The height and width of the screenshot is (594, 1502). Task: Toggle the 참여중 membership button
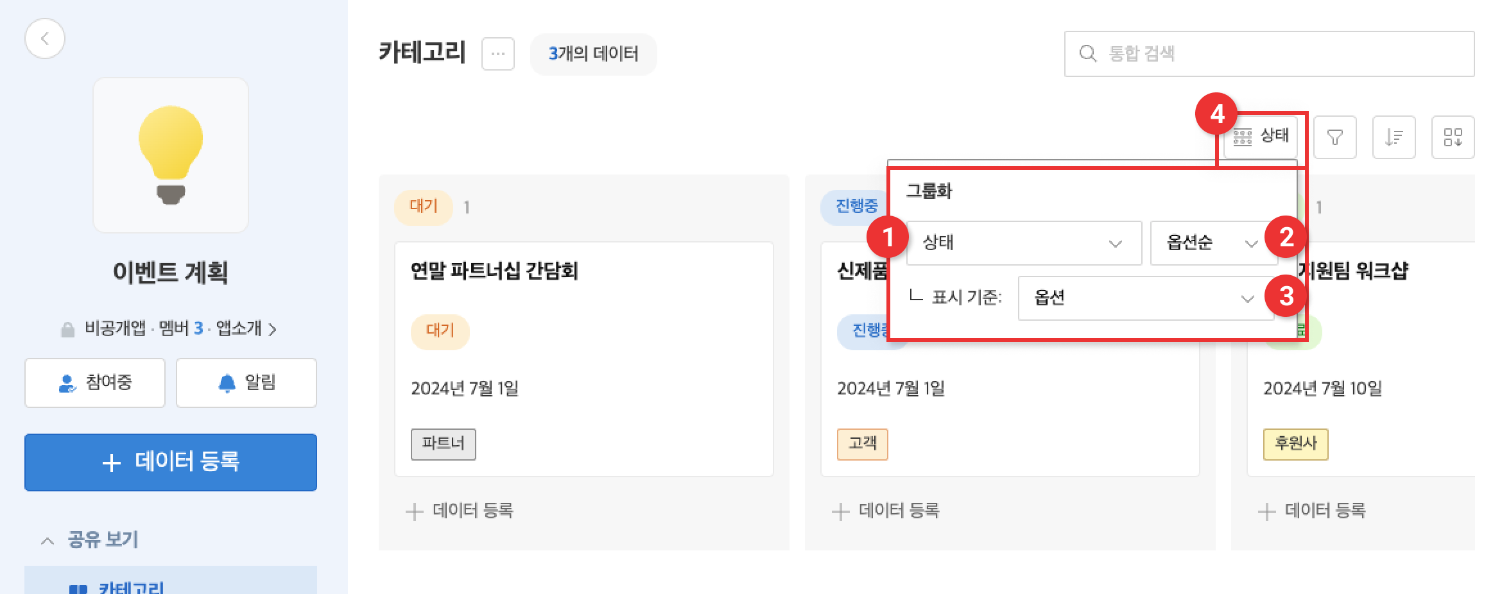(x=95, y=383)
